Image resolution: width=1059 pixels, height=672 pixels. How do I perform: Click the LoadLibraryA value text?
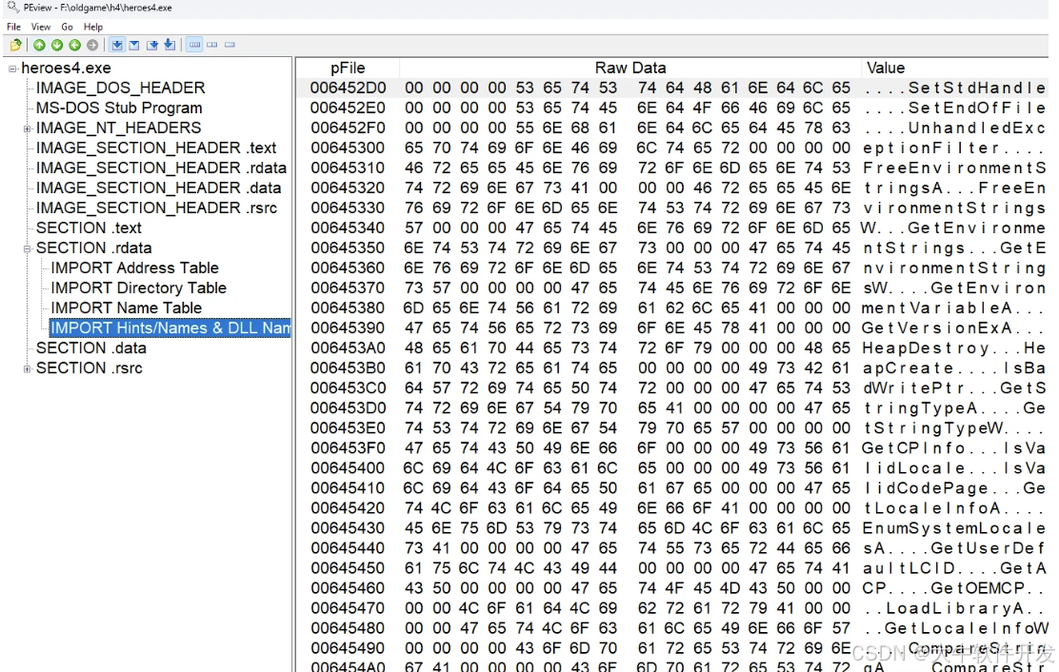955,608
